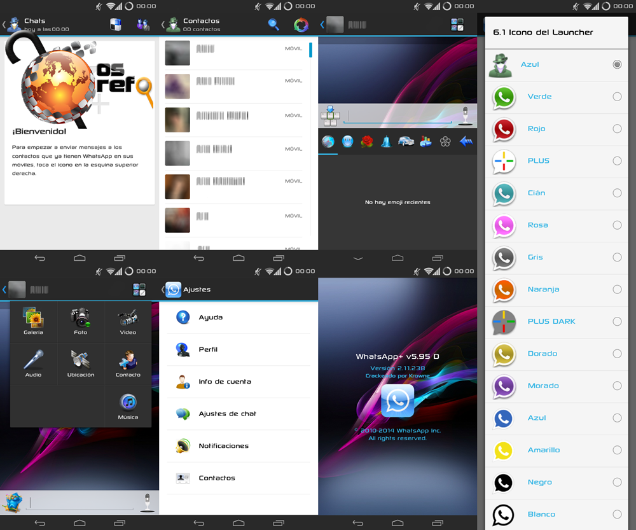Choose Contacto in the attachment menu
Image resolution: width=636 pixels, height=530 pixels.
[128, 363]
